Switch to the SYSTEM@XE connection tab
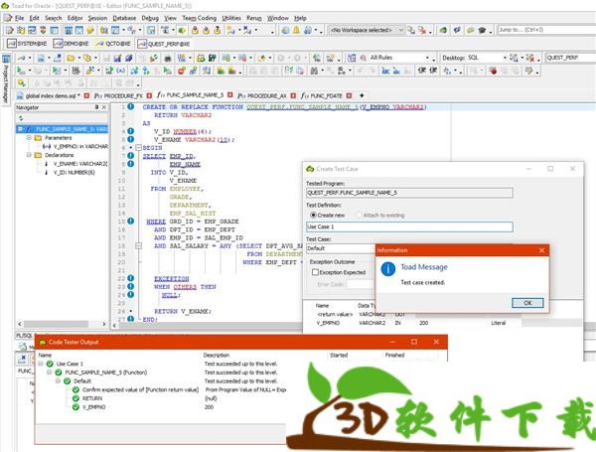This screenshot has height=452, width=596. click(27, 44)
